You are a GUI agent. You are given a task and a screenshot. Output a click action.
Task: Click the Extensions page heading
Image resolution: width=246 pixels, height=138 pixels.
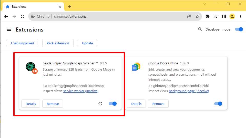pyautogui.click(x=29, y=30)
